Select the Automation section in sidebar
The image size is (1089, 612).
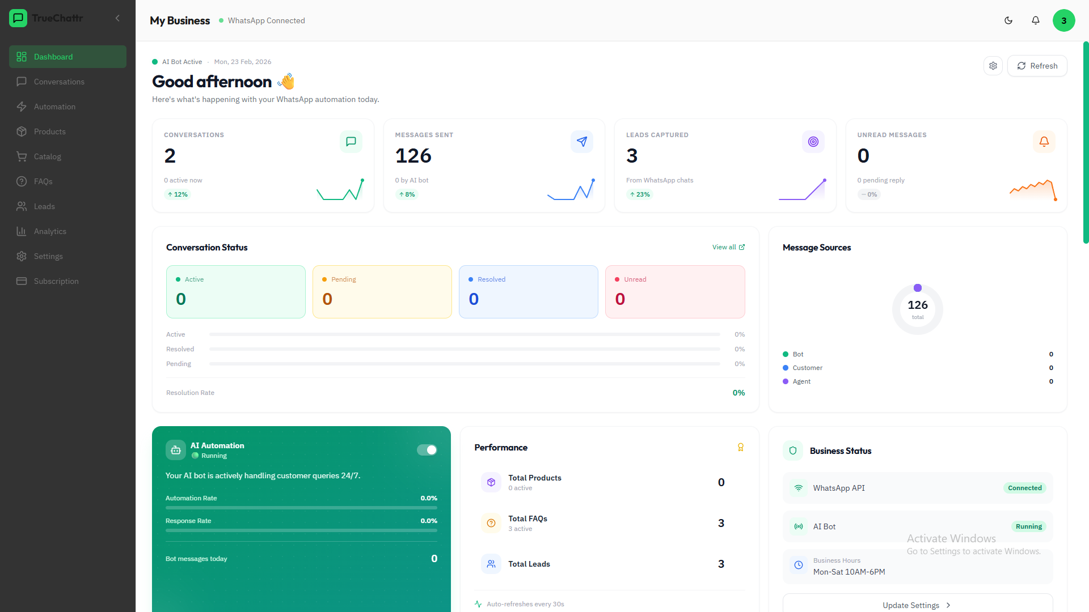[x=54, y=107]
